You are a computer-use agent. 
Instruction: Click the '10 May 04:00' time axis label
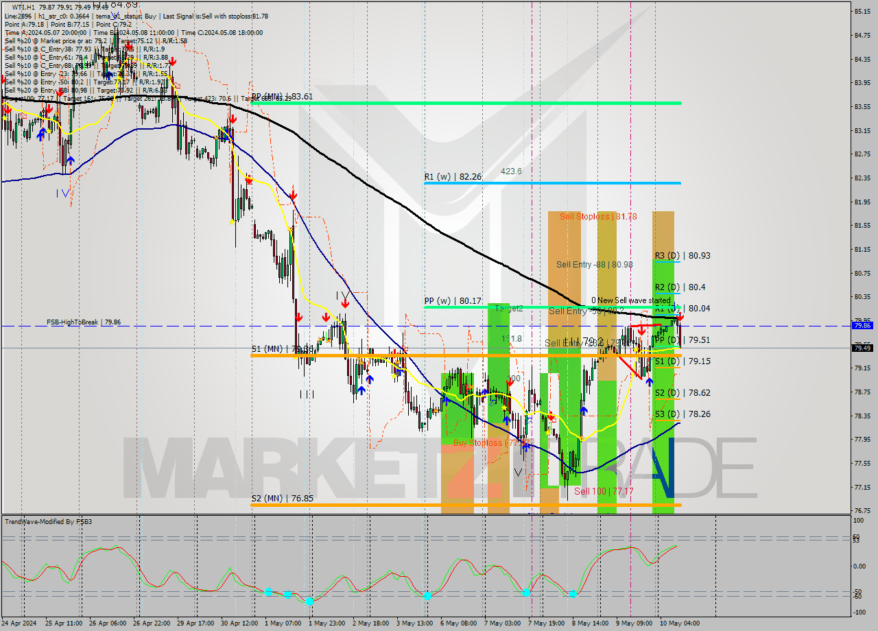click(680, 623)
